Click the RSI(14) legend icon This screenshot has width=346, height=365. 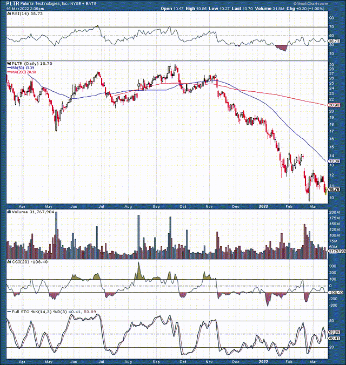tap(9, 13)
